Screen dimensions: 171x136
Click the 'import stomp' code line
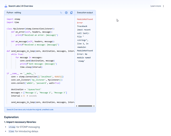pyautogui.click(x=13, y=19)
